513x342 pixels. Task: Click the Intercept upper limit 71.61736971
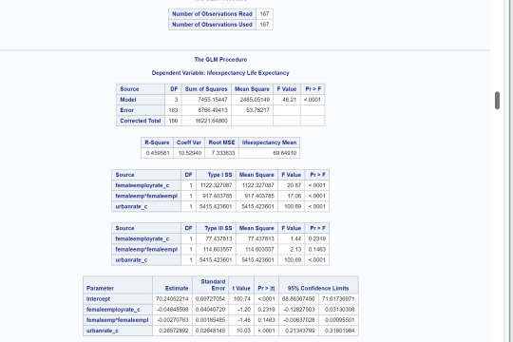pos(338,299)
